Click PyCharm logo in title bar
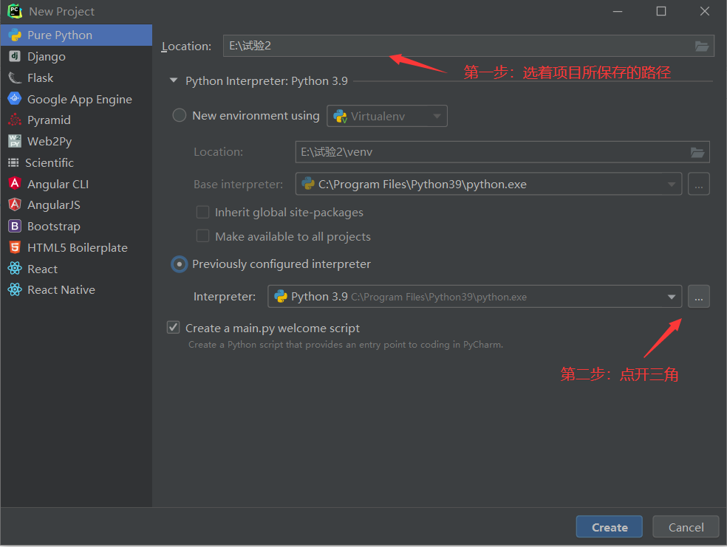The image size is (727, 547). click(15, 11)
